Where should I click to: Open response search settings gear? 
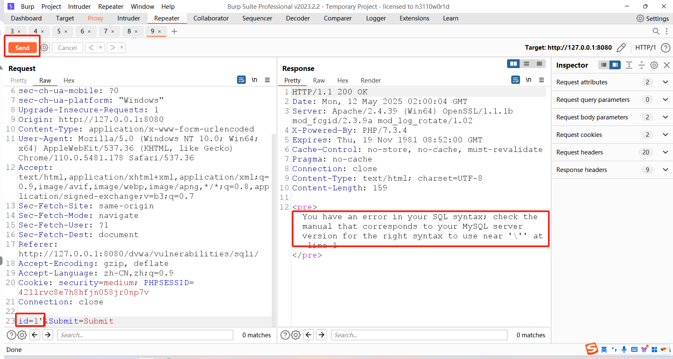coord(296,335)
